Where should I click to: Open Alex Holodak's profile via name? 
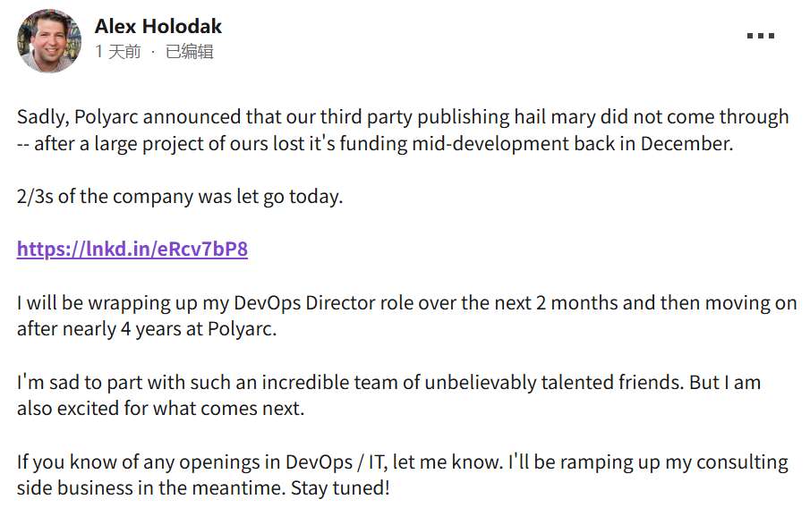[x=158, y=26]
